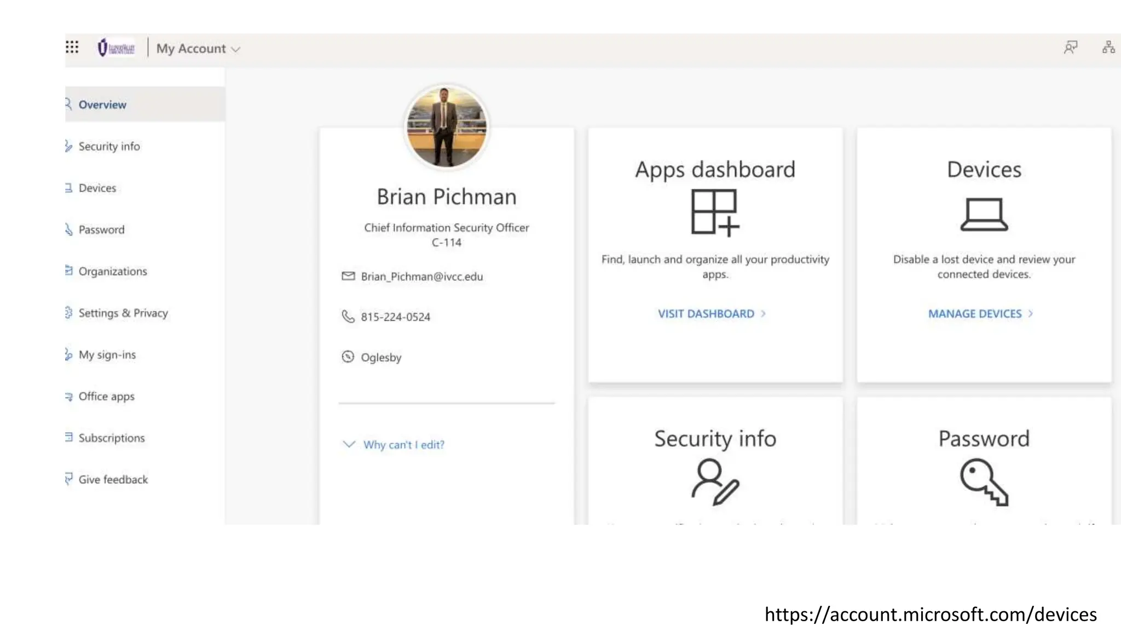Click the Security info sidebar icon
The width and height of the screenshot is (1121, 631).
(68, 146)
